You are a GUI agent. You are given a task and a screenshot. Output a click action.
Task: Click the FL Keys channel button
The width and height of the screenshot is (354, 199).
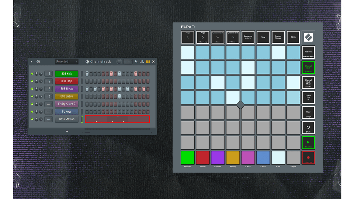67,111
